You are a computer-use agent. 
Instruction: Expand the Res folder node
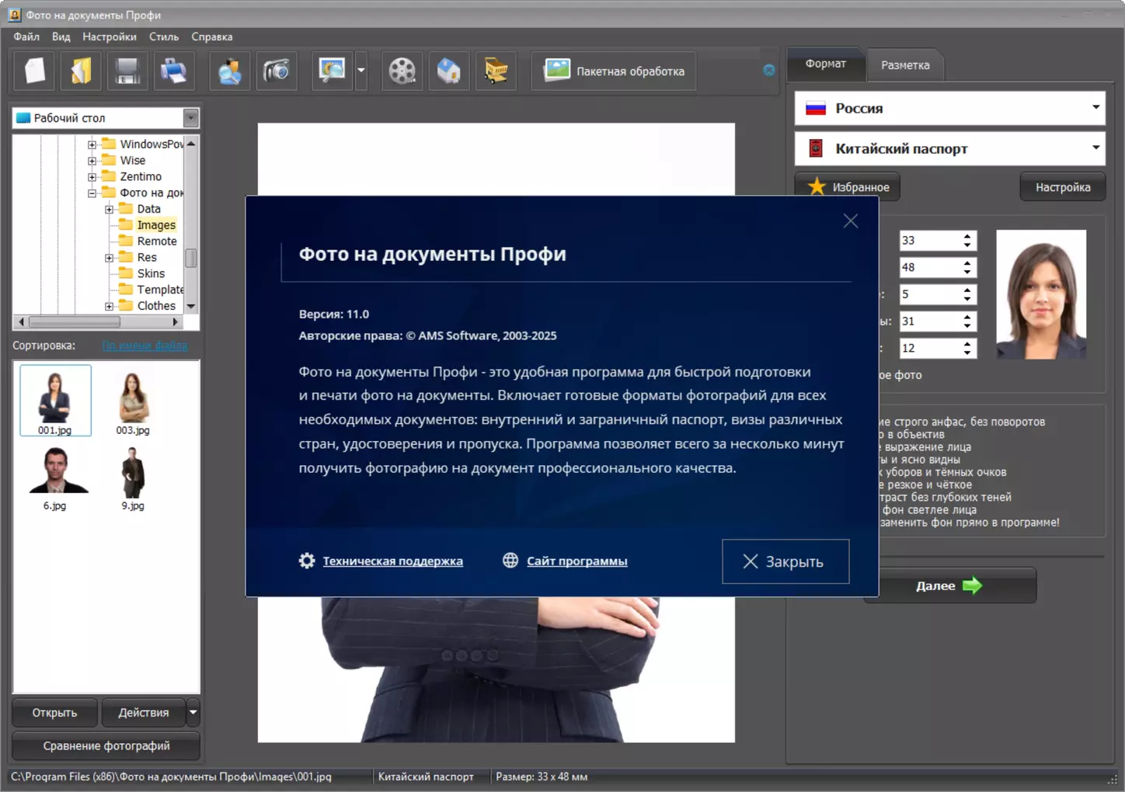point(109,258)
